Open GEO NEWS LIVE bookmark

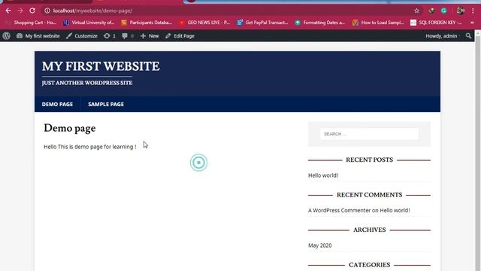(204, 23)
